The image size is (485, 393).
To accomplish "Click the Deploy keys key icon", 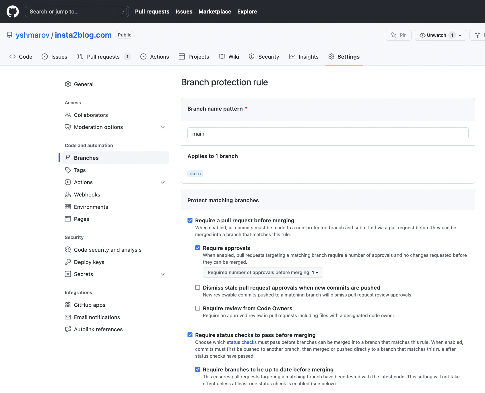I will coord(68,262).
